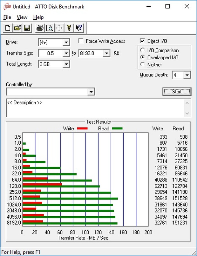Minimize the ATTO Disk Benchmark window
Image resolution: width=197 pixels, height=256 pixels.
(148, 7)
